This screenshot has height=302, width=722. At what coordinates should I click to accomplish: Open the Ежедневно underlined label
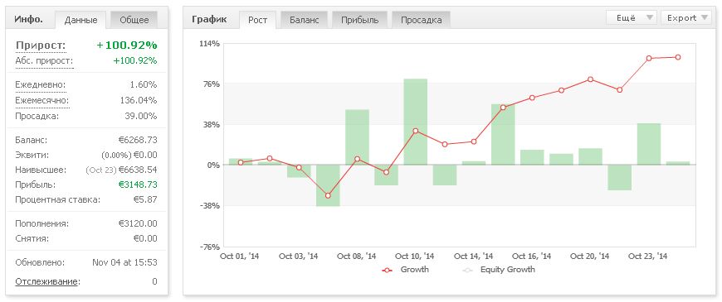41,85
